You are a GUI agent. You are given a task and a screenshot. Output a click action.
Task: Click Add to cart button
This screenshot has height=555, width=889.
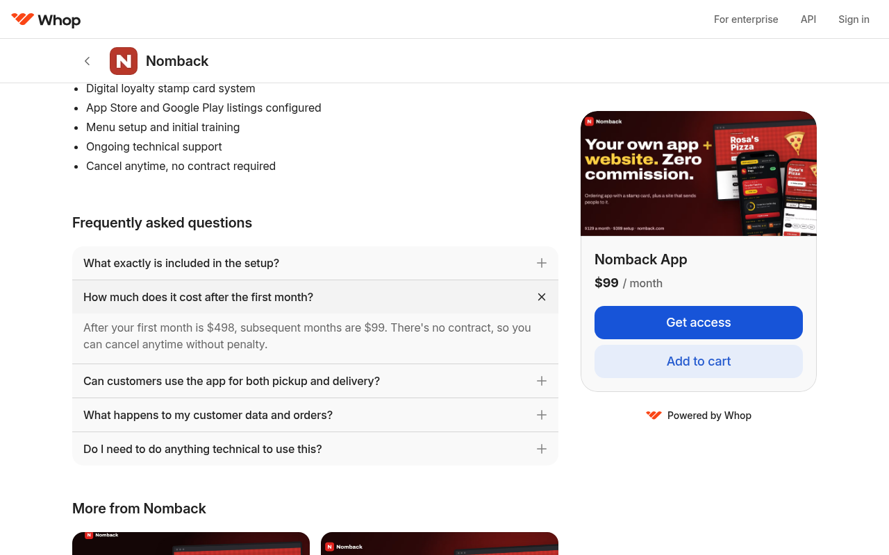pyautogui.click(x=699, y=361)
